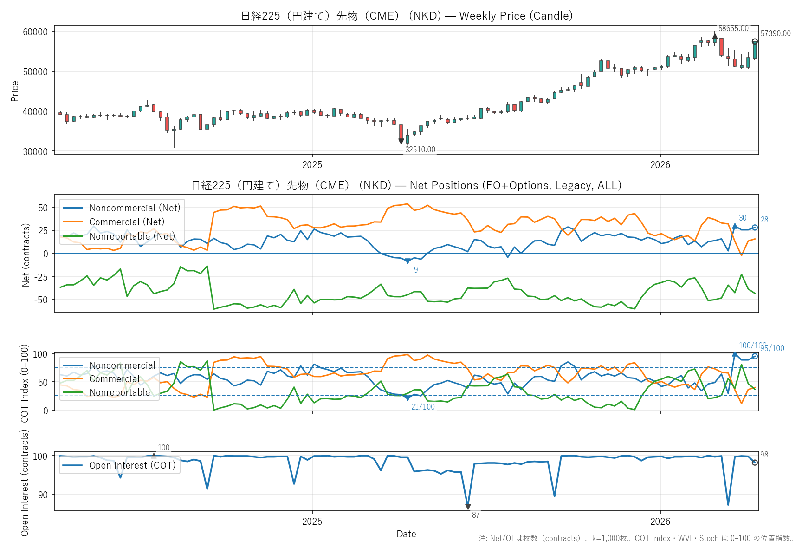802x548 pixels.
Task: Click the 58655.00 price high triangle marker
Action: pos(715,36)
